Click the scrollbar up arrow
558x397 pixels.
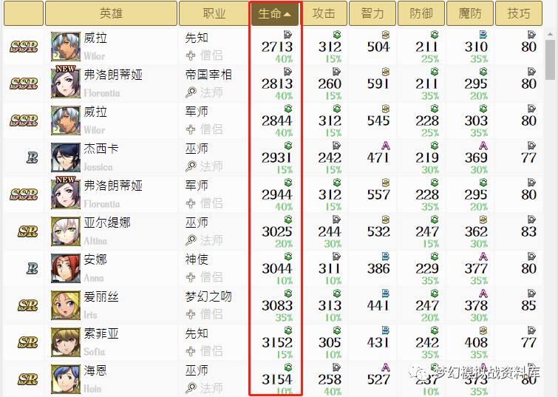pos(550,35)
